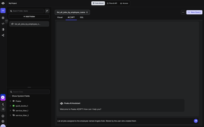This screenshot has width=204, height=127.
Task: Open the code queries icon in sidebar
Action: 3,24
